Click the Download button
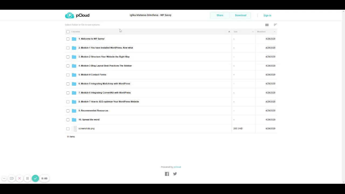The width and height of the screenshot is (345, 194). tap(241, 15)
